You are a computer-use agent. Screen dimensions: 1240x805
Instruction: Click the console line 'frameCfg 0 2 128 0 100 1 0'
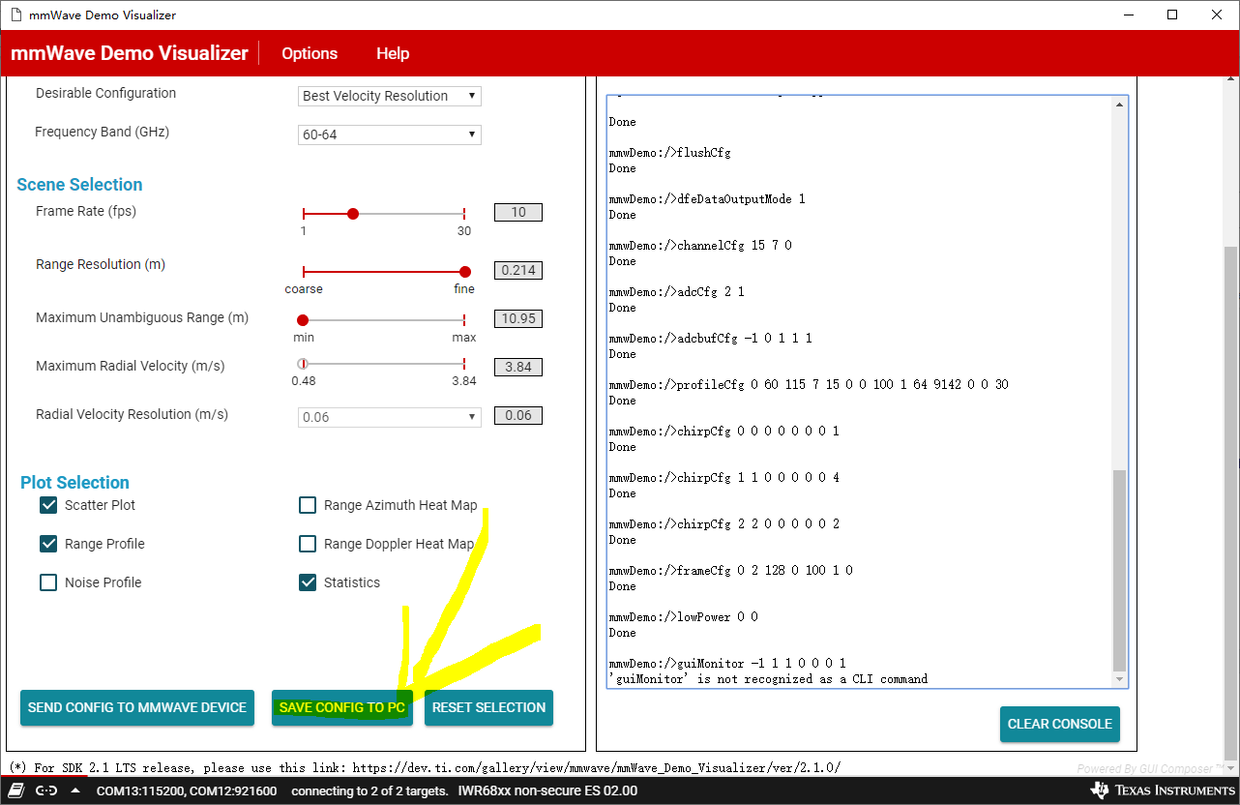click(730, 571)
